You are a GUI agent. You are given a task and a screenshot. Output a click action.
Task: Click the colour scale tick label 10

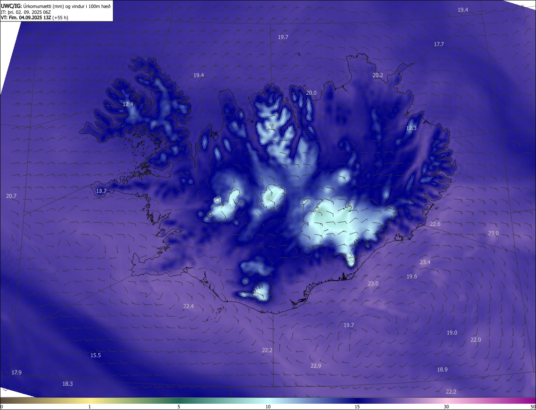268,407
